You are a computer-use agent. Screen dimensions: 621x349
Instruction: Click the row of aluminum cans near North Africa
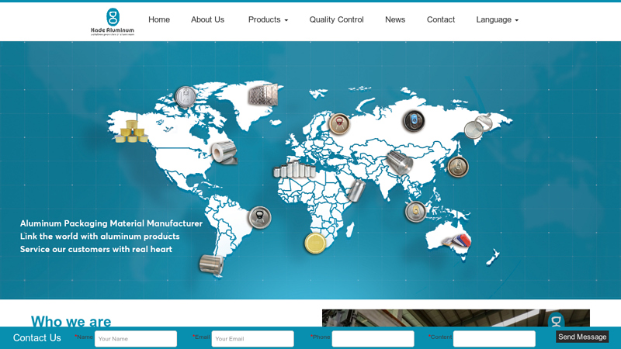(x=294, y=169)
